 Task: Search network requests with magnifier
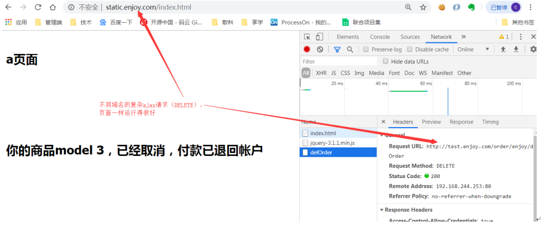[x=350, y=49]
